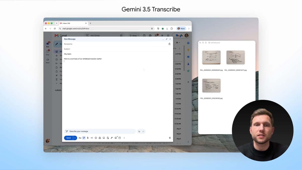The width and height of the screenshot is (302, 170).
Task: Undo the generated draft
Action: click(x=139, y=131)
